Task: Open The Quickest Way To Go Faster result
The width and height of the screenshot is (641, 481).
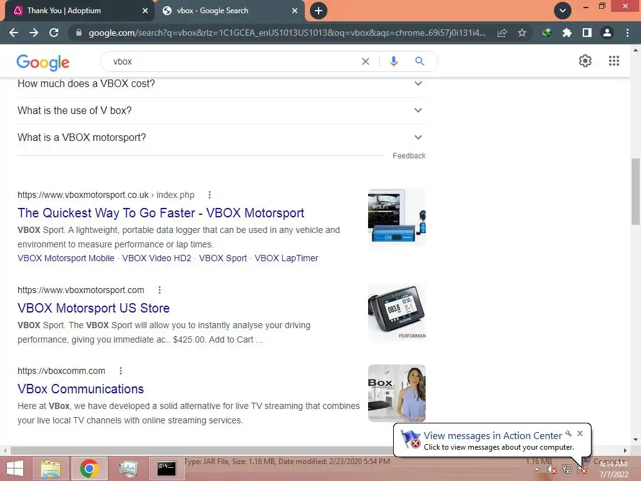Action: 161,213
